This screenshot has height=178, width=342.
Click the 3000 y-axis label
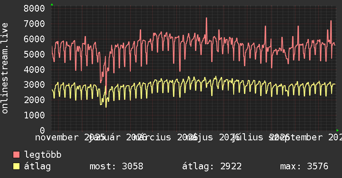point(34,84)
